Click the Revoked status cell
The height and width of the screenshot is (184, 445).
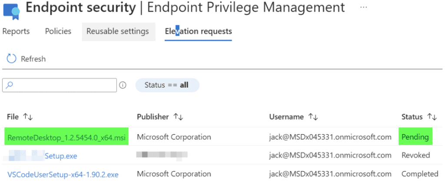click(x=415, y=155)
